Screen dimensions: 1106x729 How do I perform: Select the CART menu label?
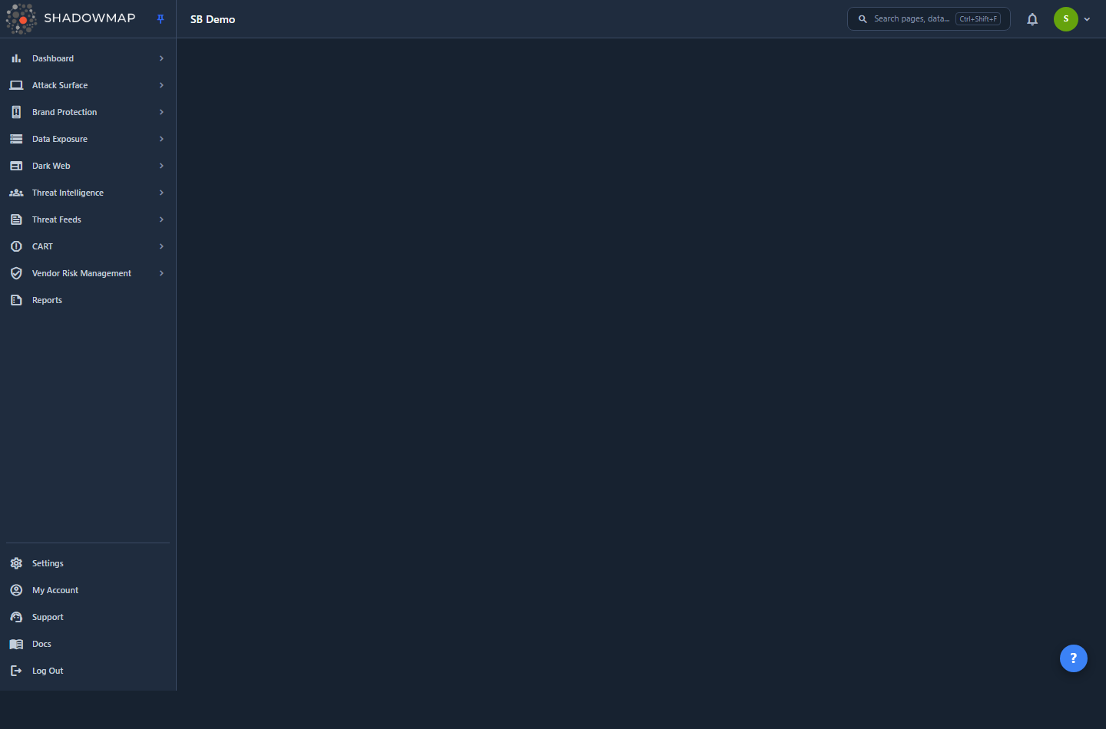42,246
